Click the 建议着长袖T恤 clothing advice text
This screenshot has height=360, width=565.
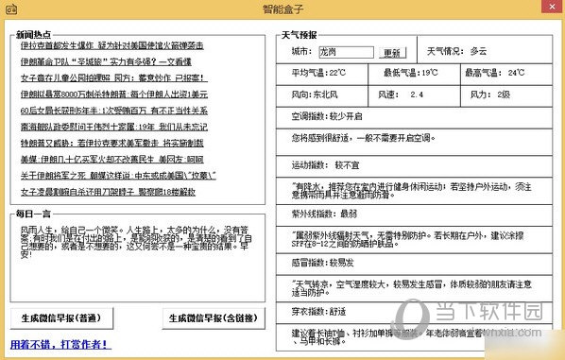387,337
